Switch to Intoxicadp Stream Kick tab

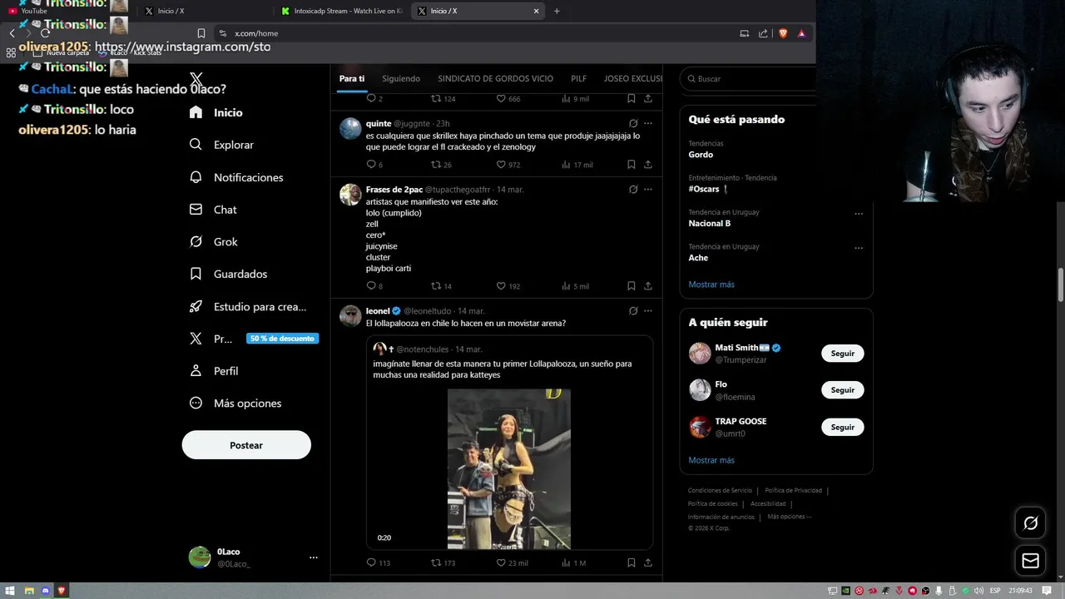tap(341, 11)
